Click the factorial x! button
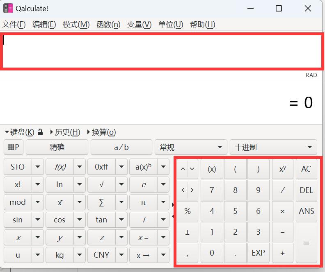Image resolution: width=325 pixels, height=272 pixels. pyautogui.click(x=18, y=184)
